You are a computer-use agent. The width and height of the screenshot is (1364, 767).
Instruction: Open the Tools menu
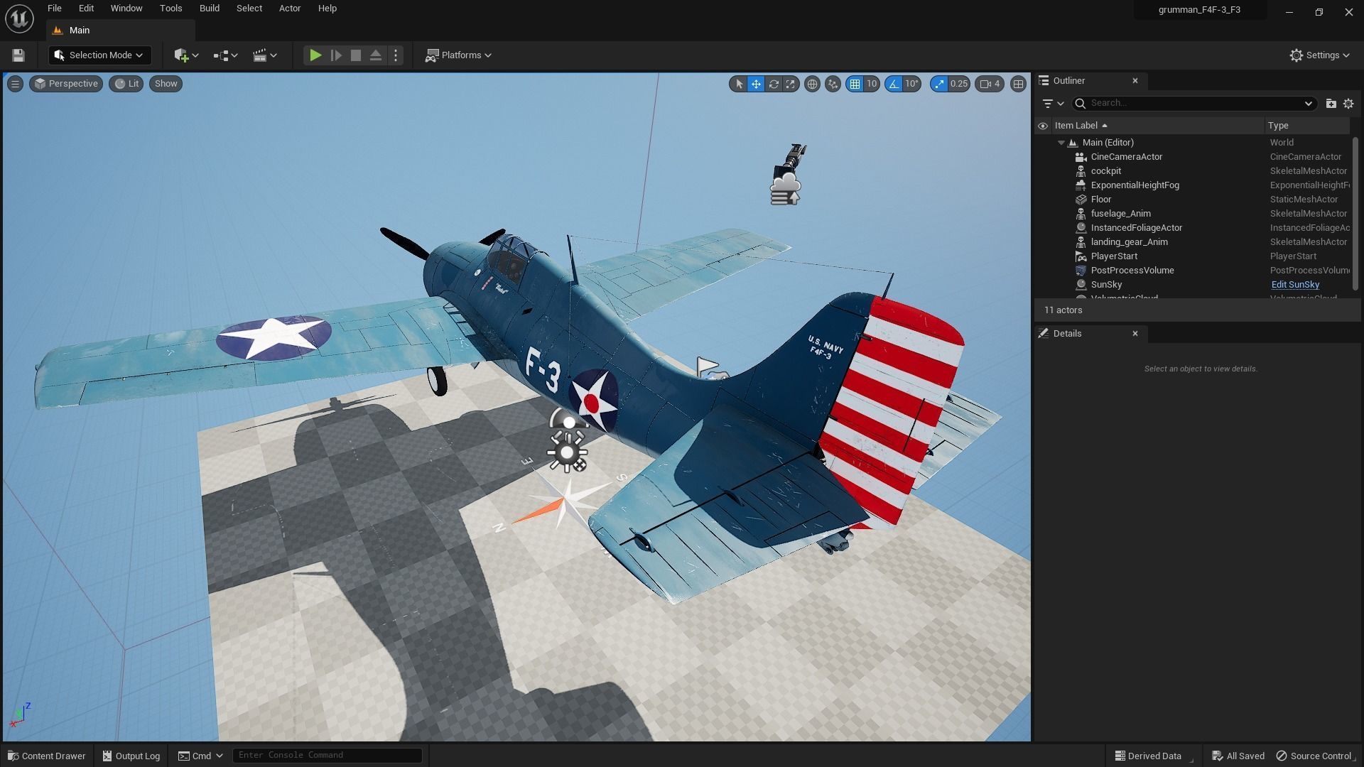pos(170,9)
